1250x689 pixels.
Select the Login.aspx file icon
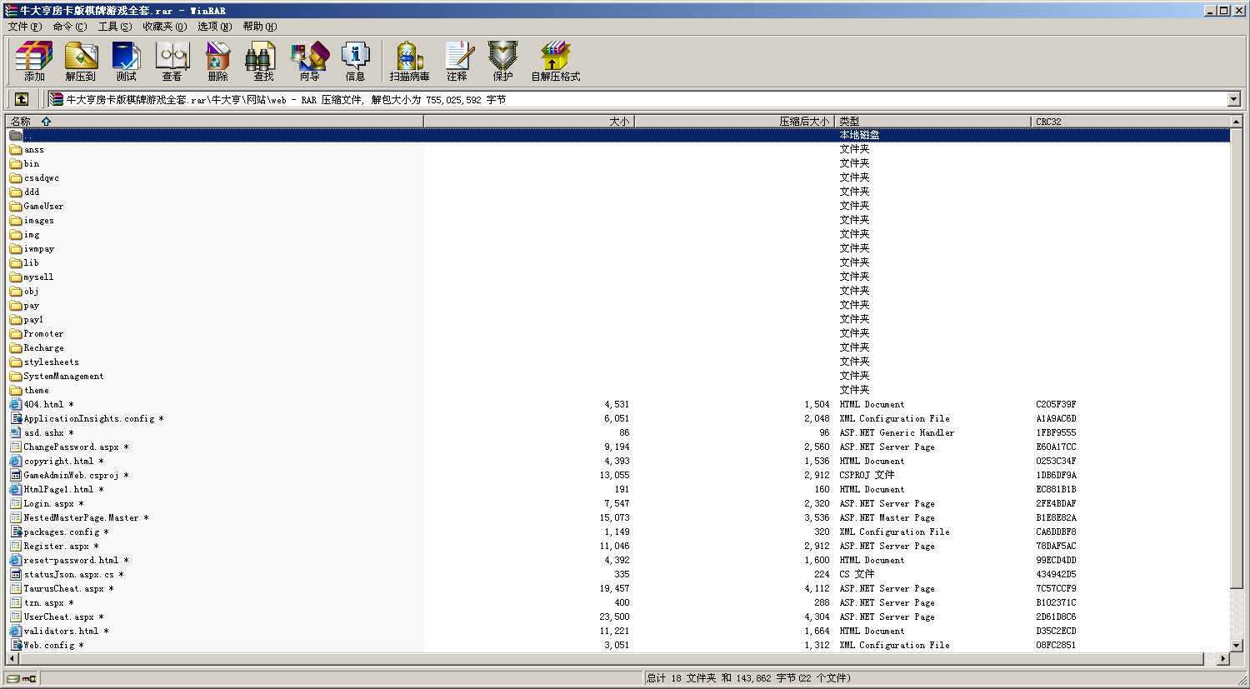click(x=16, y=504)
